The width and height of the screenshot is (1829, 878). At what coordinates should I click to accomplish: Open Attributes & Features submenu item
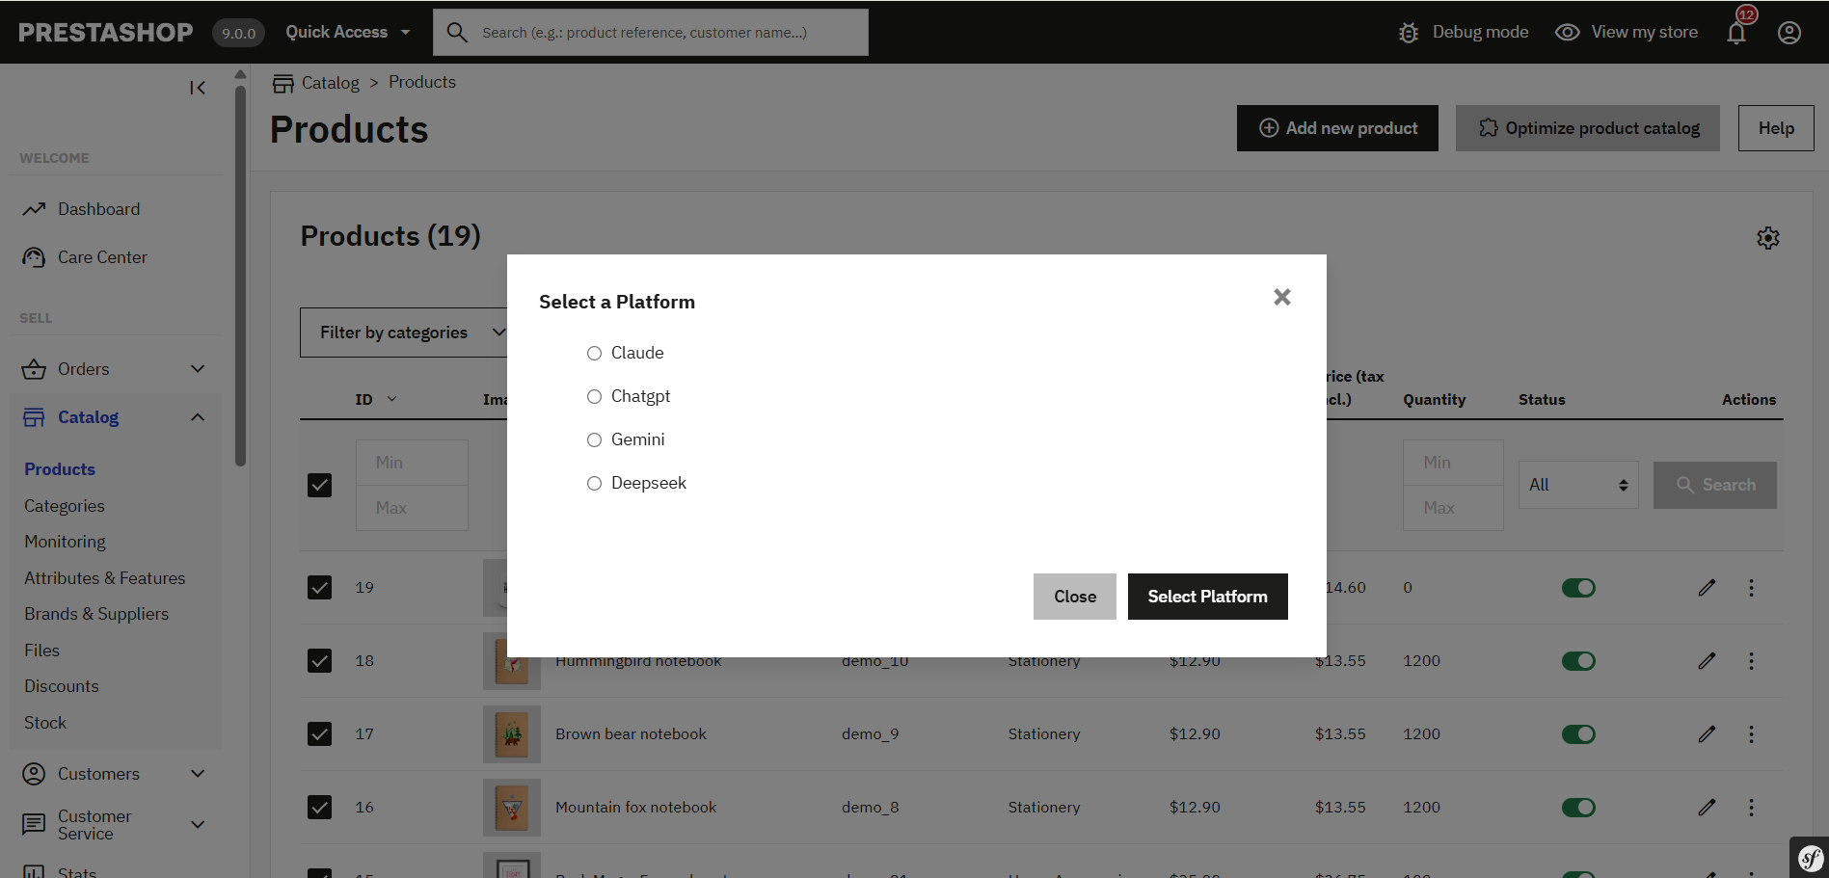(104, 578)
